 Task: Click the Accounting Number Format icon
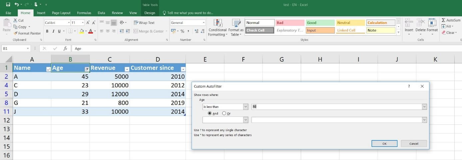coord(173,31)
